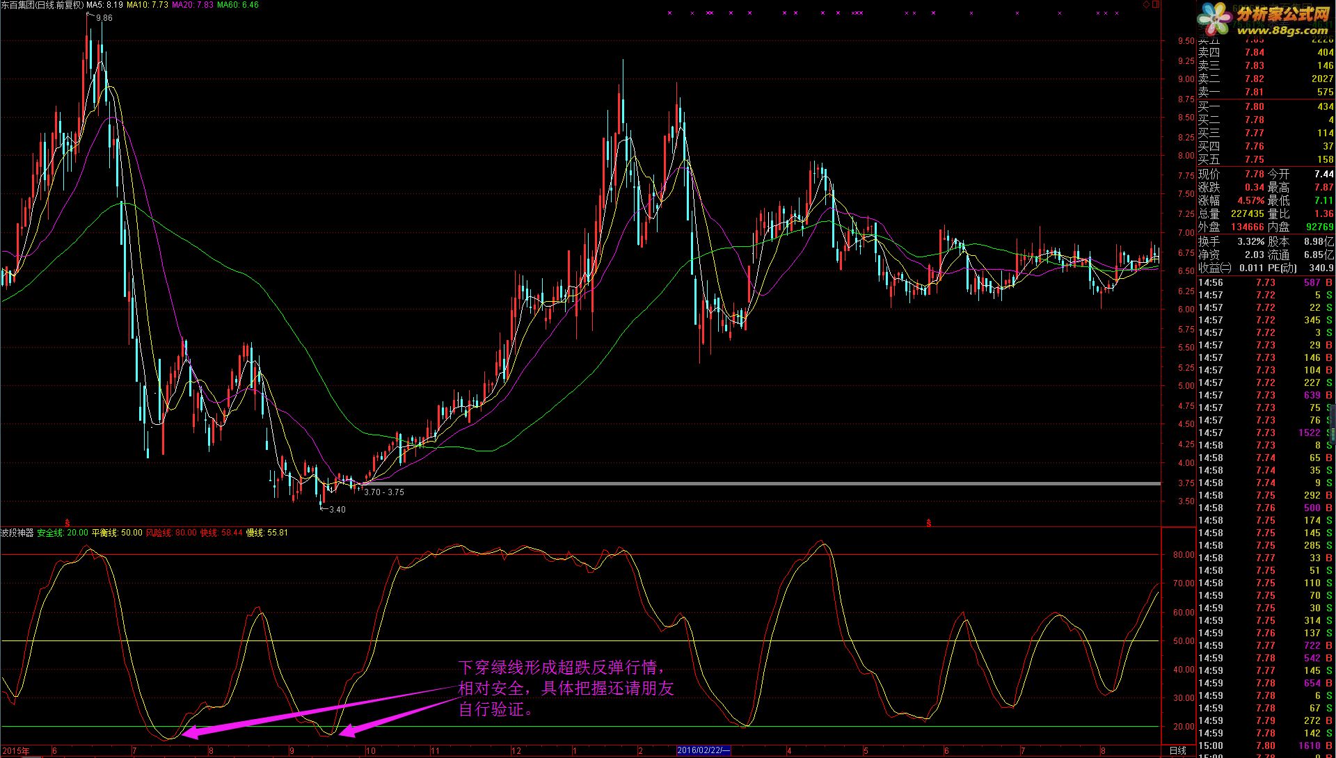This screenshot has height=758, width=1336.
Task: Select the gray horizontal support line on chart
Action: point(762,483)
